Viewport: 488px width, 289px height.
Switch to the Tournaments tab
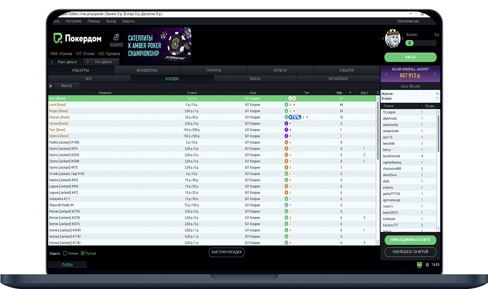213,70
